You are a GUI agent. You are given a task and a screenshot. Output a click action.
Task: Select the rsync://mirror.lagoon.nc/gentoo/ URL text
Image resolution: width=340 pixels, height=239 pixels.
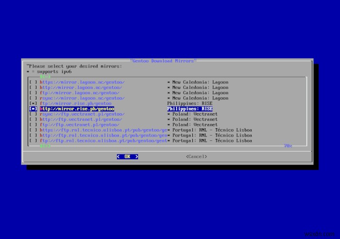(x=82, y=98)
